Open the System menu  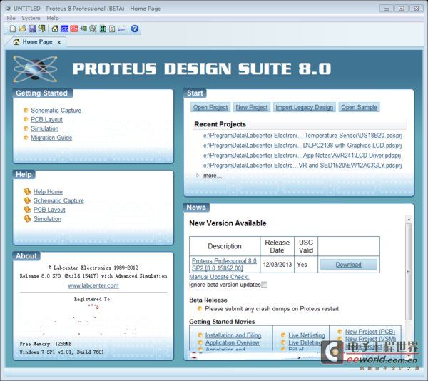(x=31, y=18)
